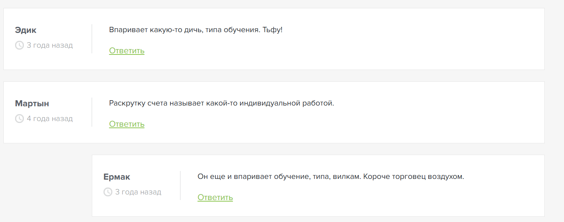Reply to Эдик's comment via Ответить
The image size is (564, 222).
coord(127,51)
